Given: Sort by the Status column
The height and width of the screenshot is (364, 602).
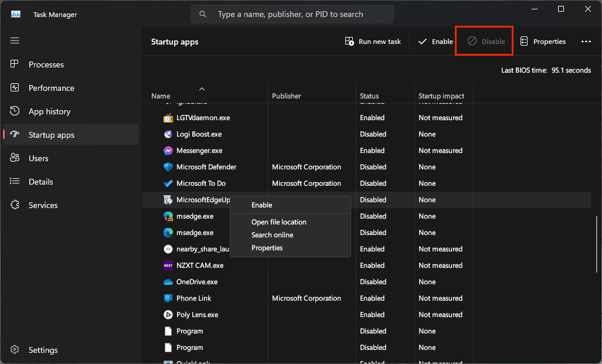Looking at the screenshot, I should click(x=369, y=96).
